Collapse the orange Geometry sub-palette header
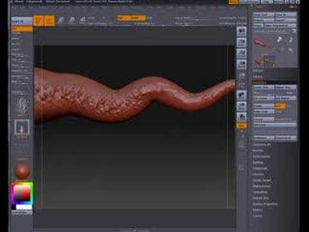 [x=259, y=82]
